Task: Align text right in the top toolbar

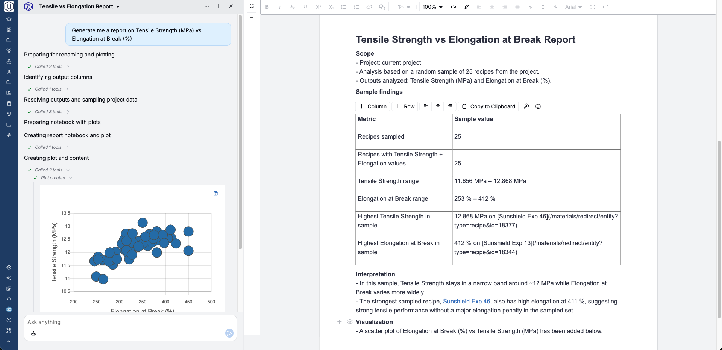Action: [505, 7]
